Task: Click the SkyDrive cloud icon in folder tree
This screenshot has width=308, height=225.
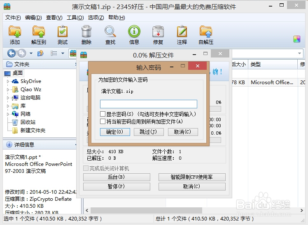Action: coord(15,81)
